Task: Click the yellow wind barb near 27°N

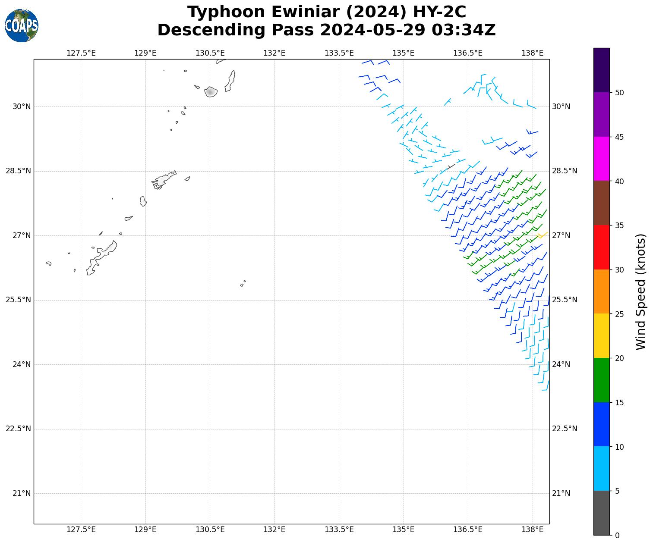Action: (543, 235)
